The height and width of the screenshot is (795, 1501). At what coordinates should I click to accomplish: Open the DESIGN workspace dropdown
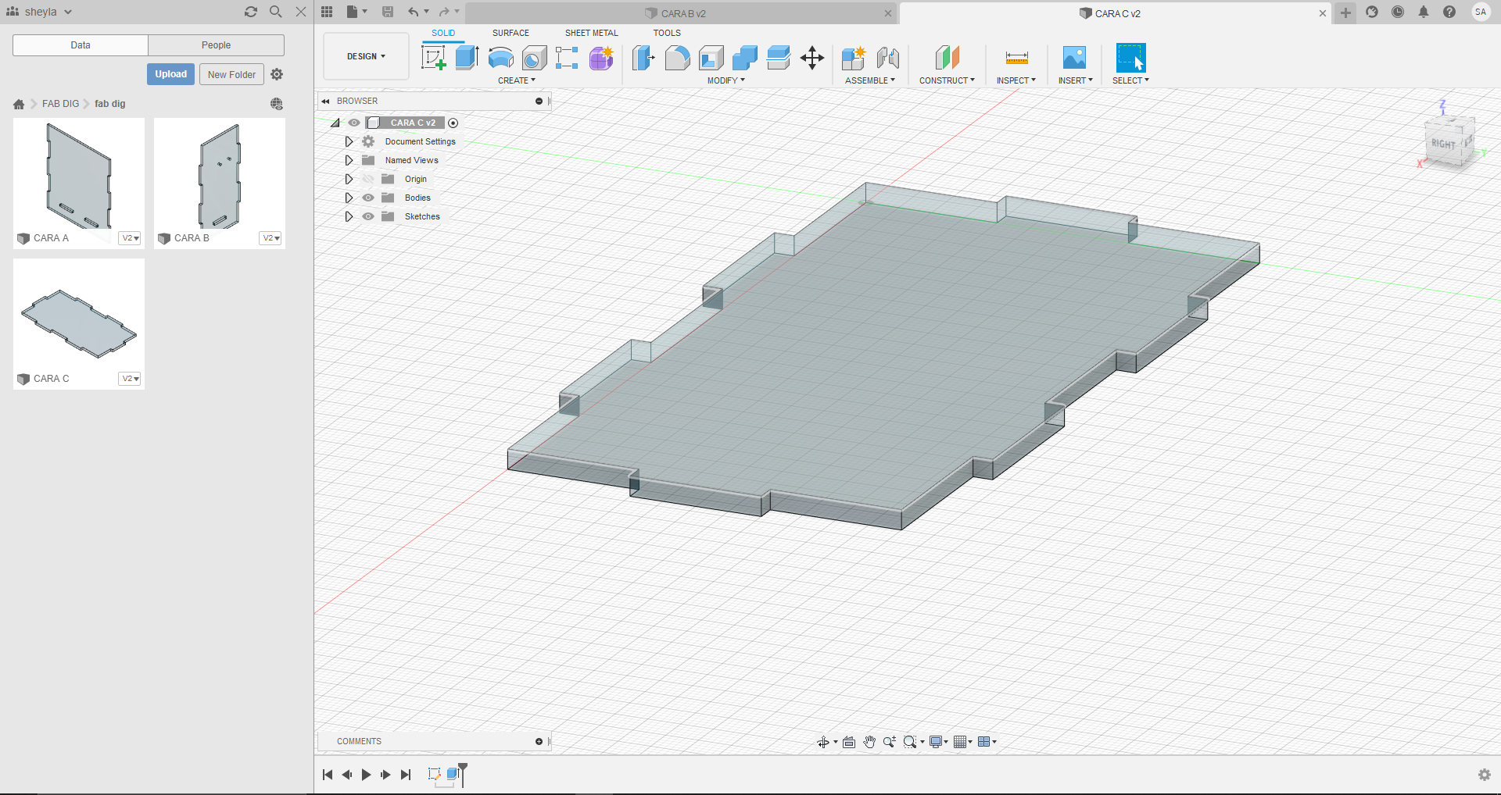tap(366, 56)
